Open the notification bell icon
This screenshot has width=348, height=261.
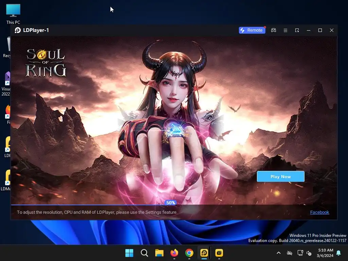point(339,253)
